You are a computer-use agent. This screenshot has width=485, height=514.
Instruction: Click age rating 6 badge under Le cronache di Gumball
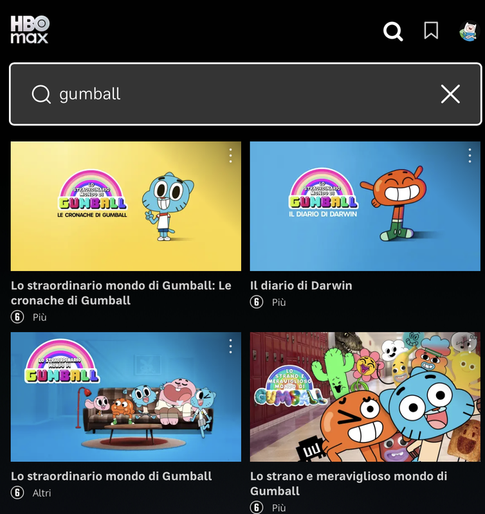17,317
